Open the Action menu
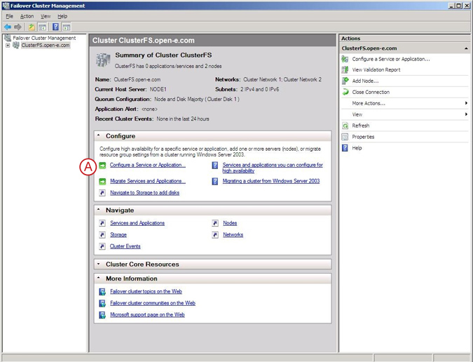Image resolution: width=473 pixels, height=362 pixels. tap(27, 16)
